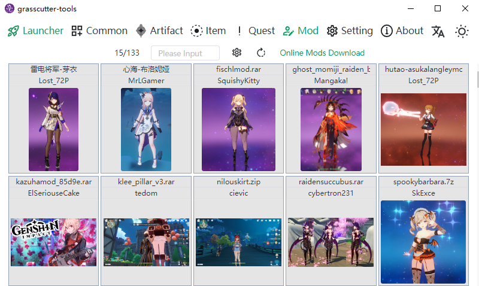479x286 pixels.
Task: Click the fischlmod.rar title text
Action: pyautogui.click(x=238, y=69)
